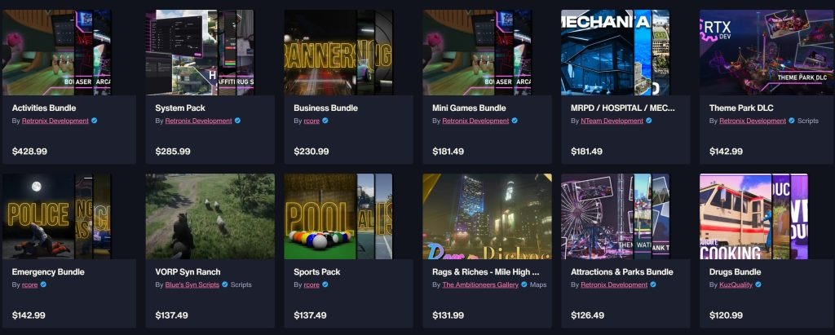Screen dimensions: 835x335
Task: Open the VORP Syn Ranch preview image
Action: pyautogui.click(x=210, y=216)
